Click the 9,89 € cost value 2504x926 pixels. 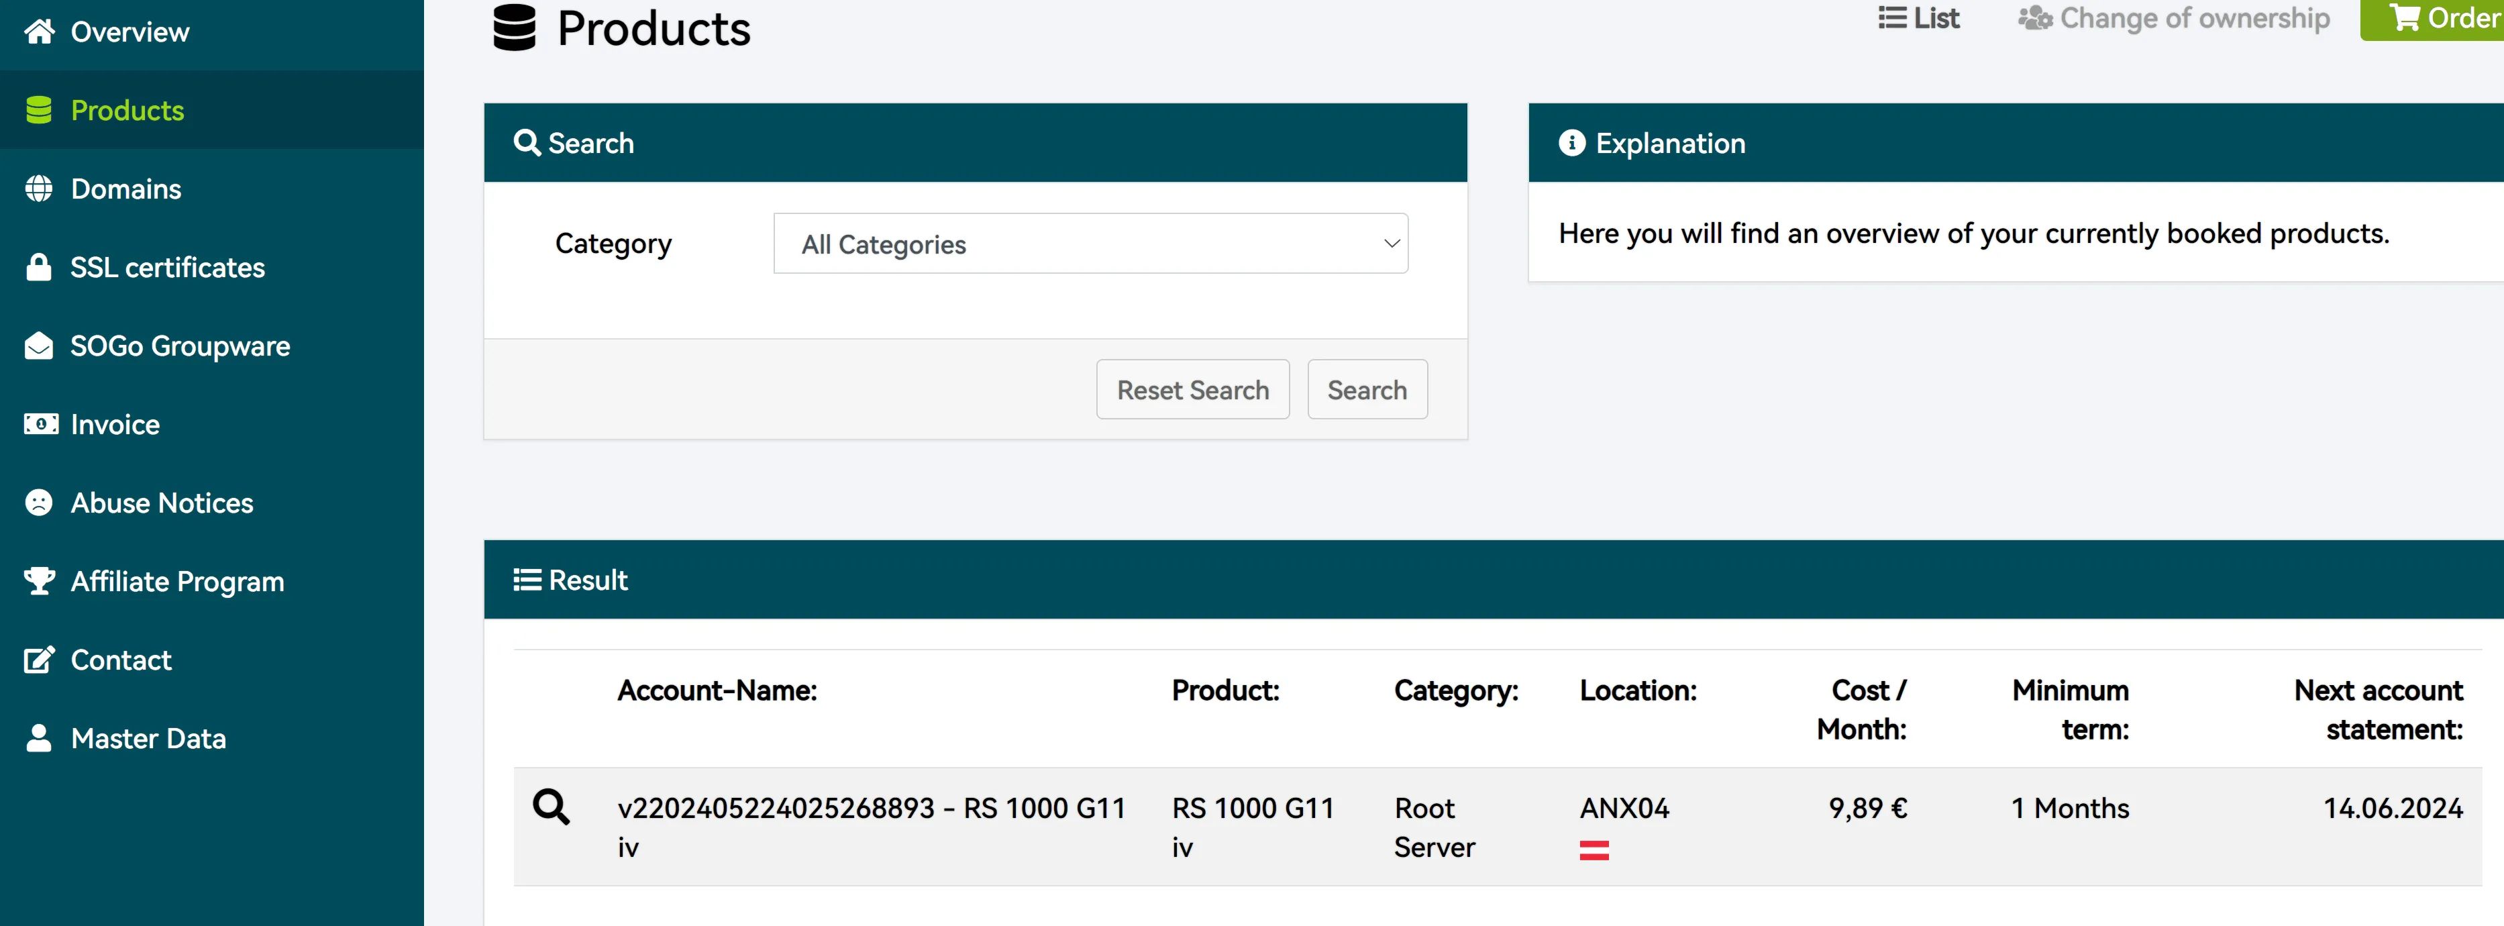tap(1867, 809)
